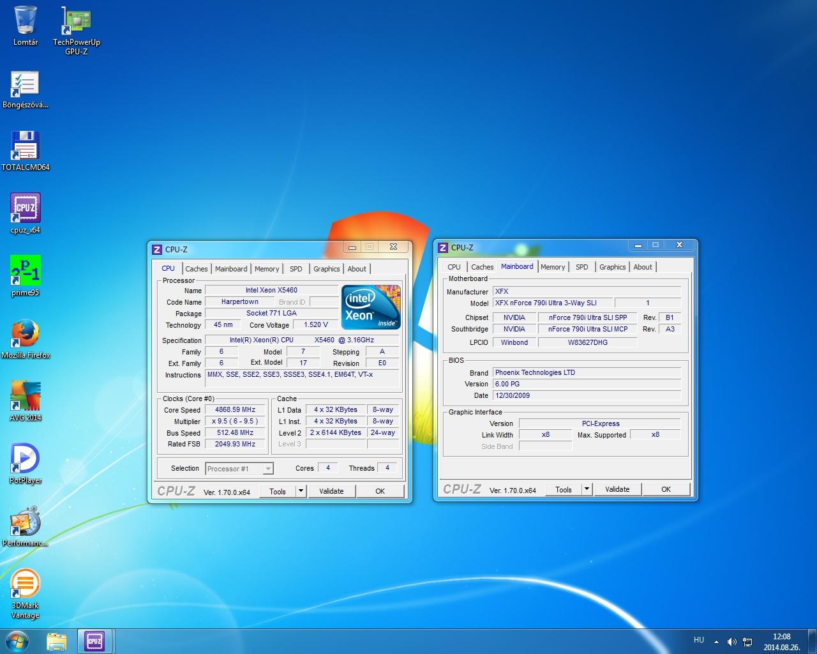Click the Core Voltage value 1.520 V
Viewport: 817px width, 654px height.
click(317, 324)
